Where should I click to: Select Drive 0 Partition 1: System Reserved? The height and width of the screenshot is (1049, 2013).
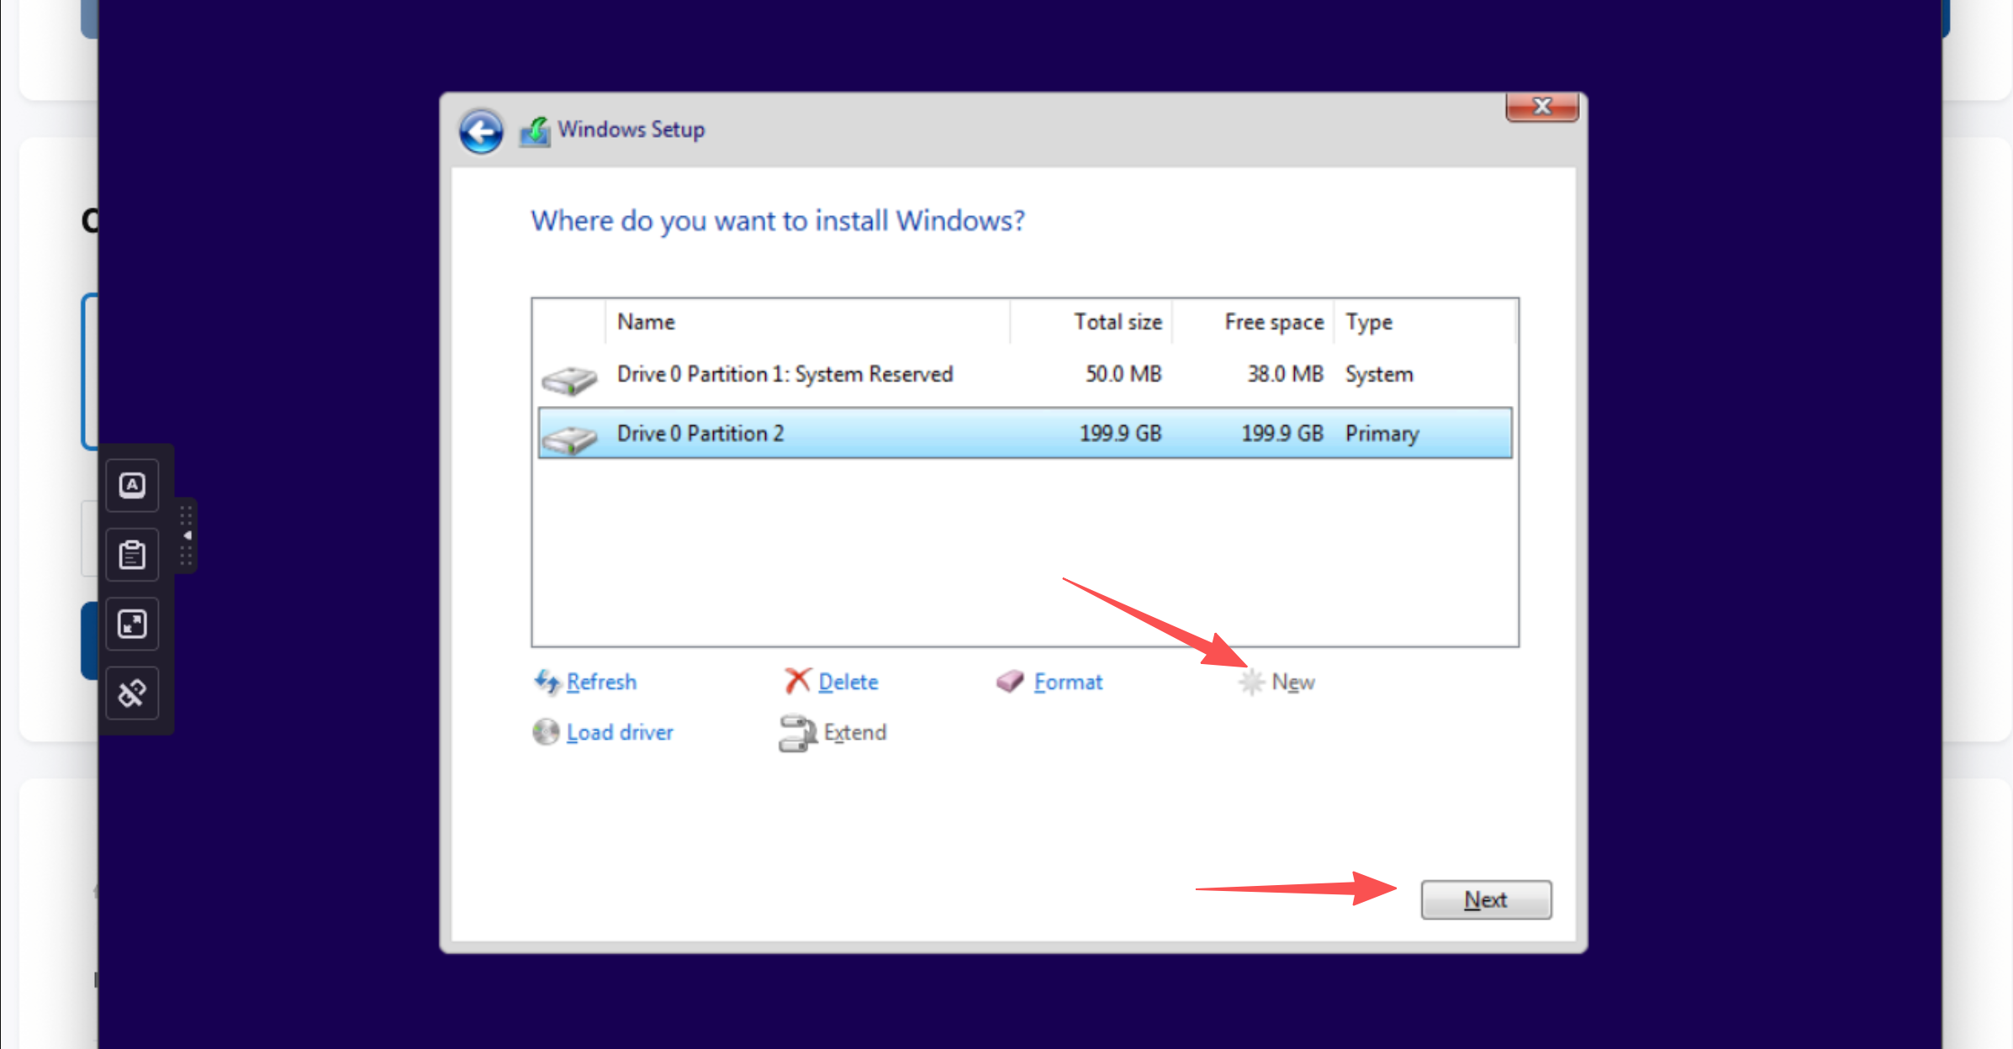1025,374
